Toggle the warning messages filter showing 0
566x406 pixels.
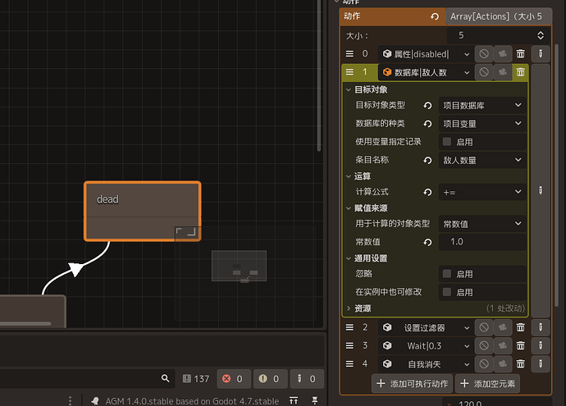(x=270, y=379)
